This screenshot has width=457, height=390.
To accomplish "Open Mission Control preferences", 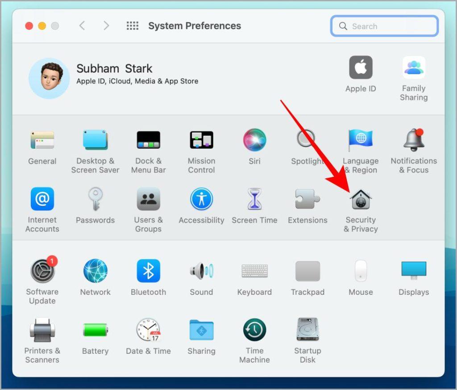I will click(201, 140).
